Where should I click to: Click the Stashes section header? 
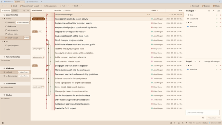click(15, 95)
